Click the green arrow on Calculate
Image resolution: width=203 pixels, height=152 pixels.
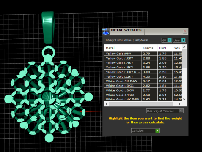(157, 131)
